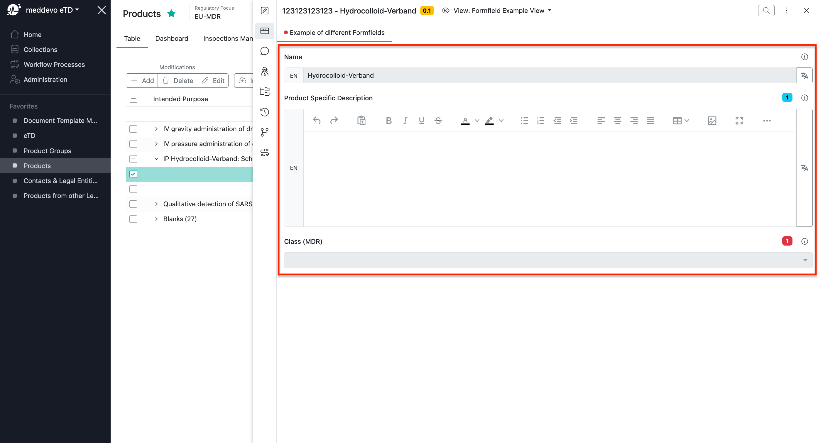Click the edit pencil icon above side panel
The image size is (818, 443).
click(265, 11)
